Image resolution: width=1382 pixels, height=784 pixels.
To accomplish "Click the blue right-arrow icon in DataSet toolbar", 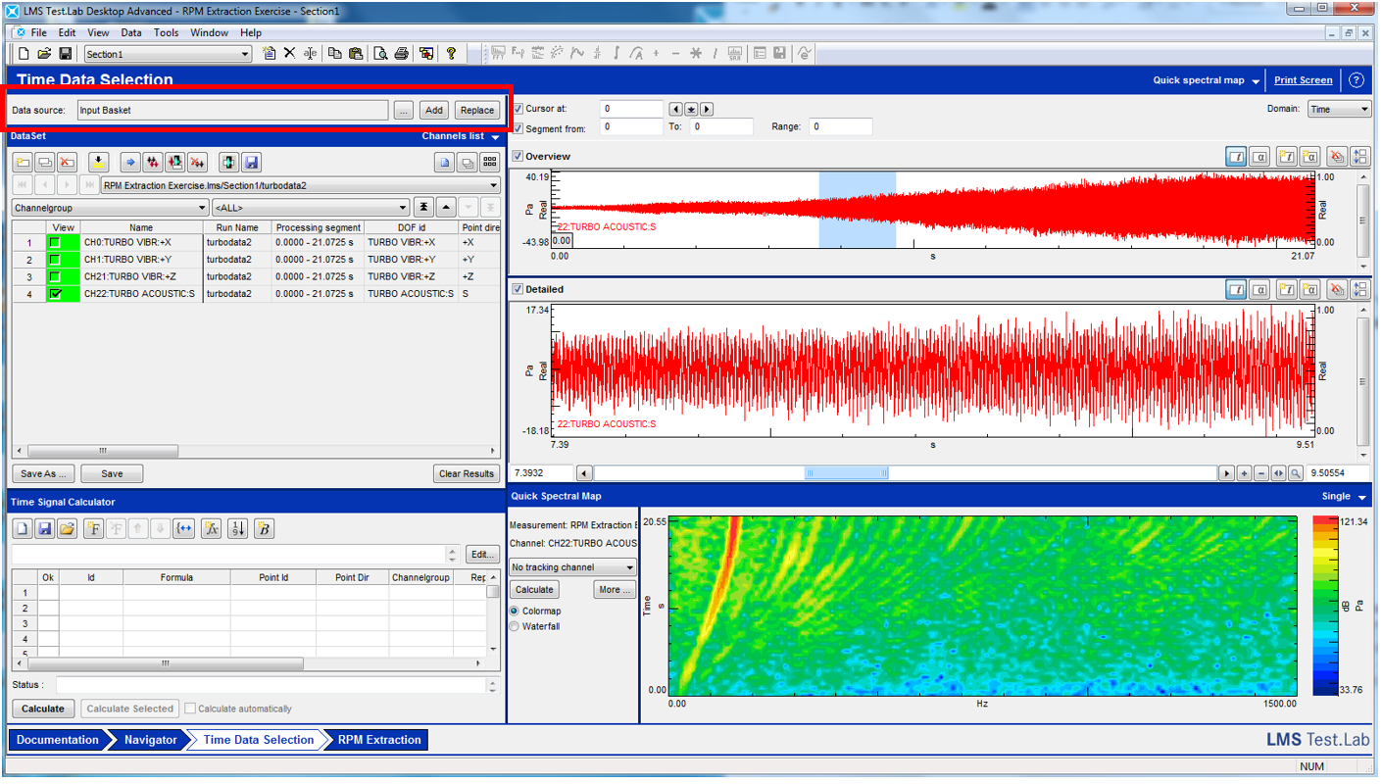I will [x=130, y=163].
